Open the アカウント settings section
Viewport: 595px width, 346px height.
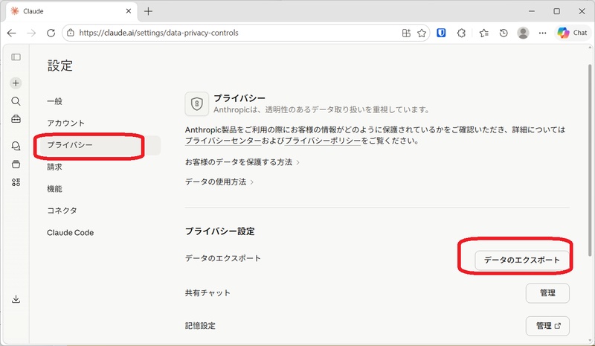coord(65,123)
